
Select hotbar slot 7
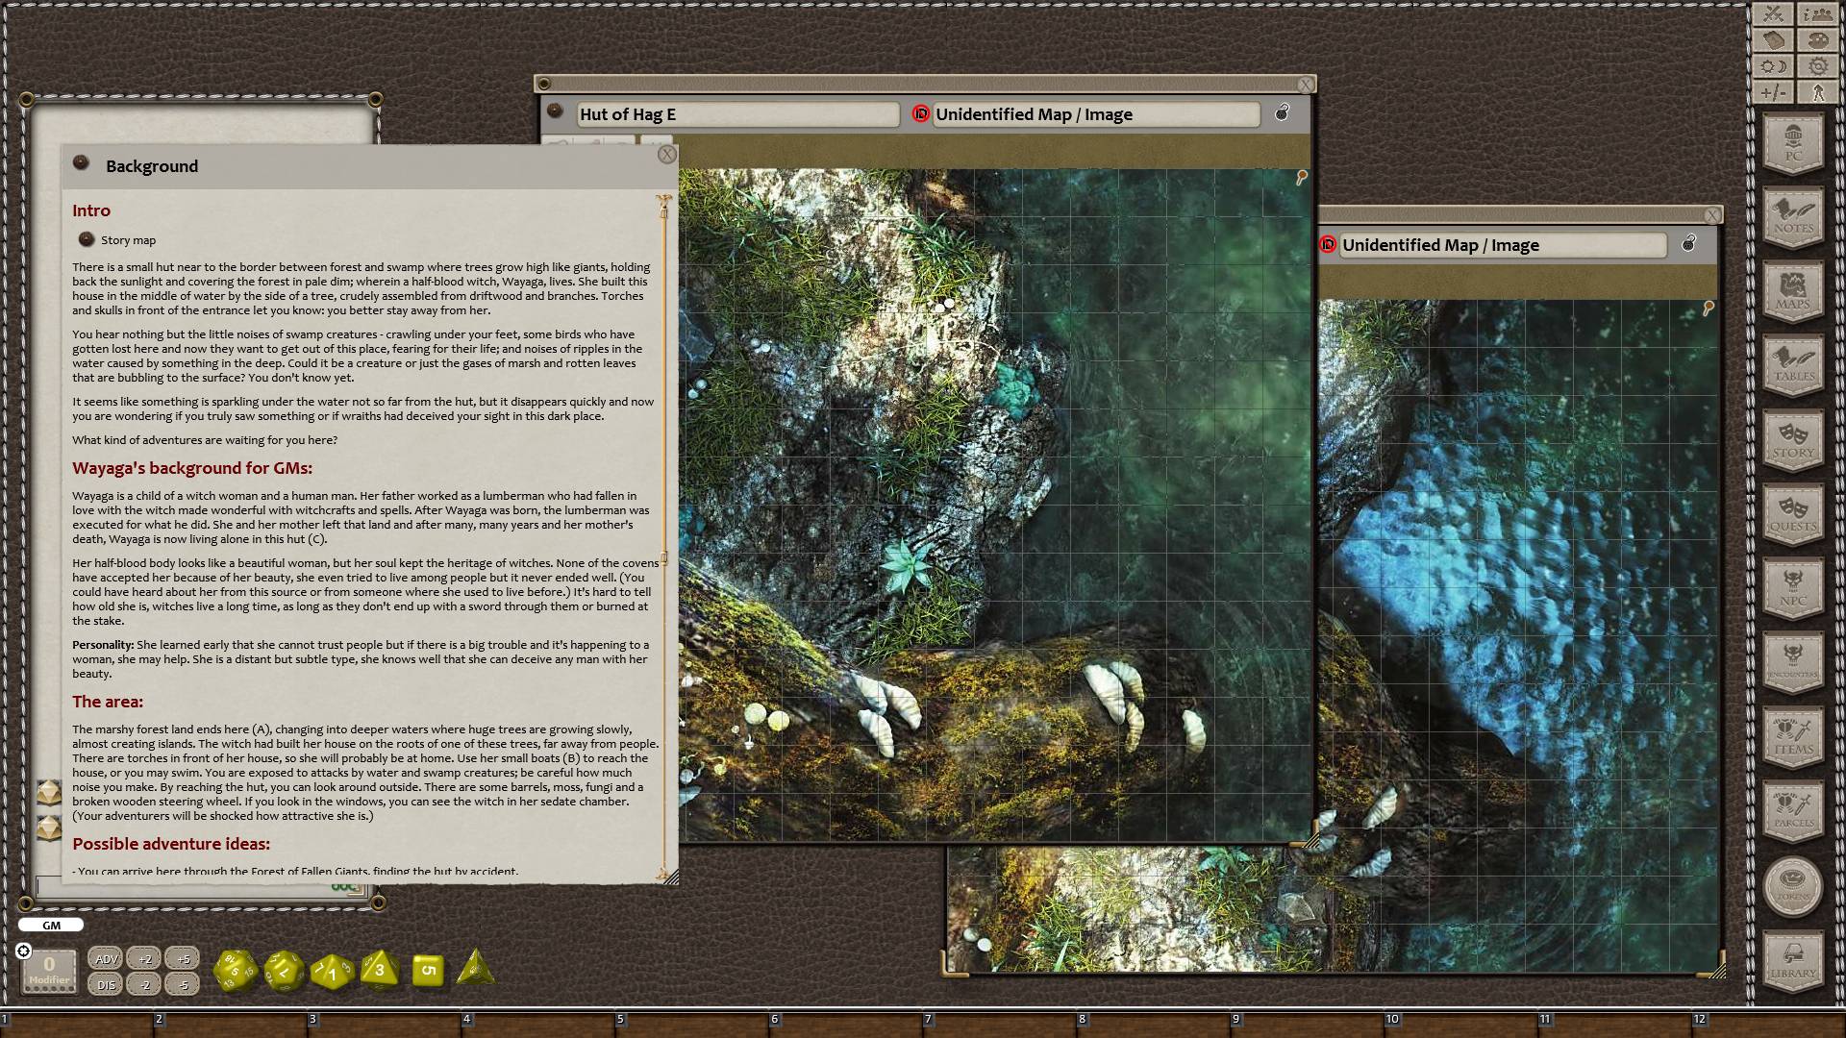pos(1000,1022)
